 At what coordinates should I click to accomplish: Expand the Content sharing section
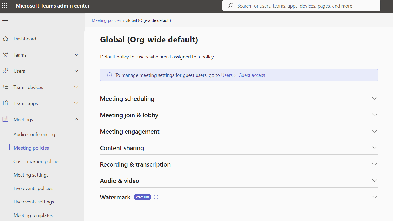click(239, 148)
